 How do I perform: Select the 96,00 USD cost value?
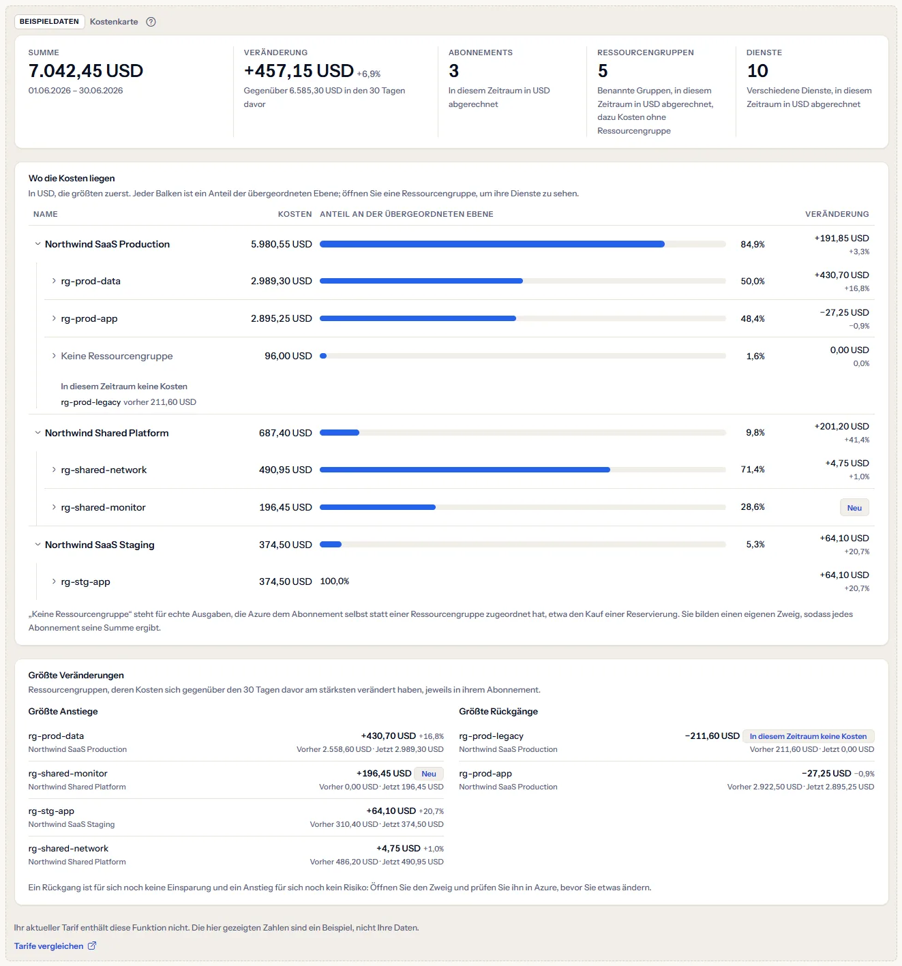(288, 356)
